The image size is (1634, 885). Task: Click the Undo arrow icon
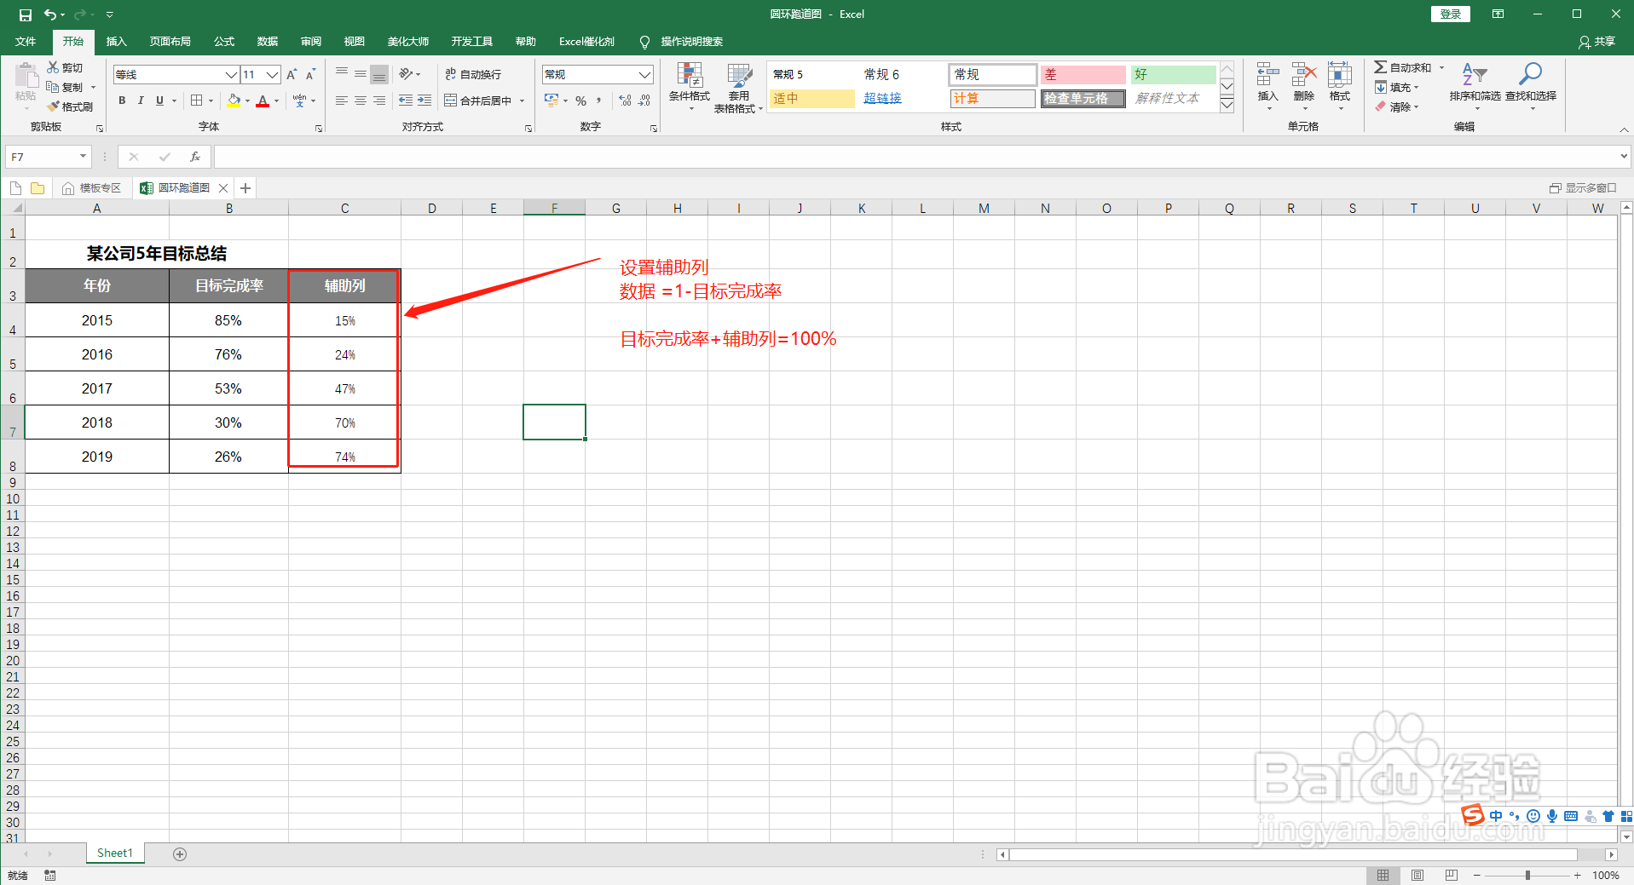(x=50, y=14)
